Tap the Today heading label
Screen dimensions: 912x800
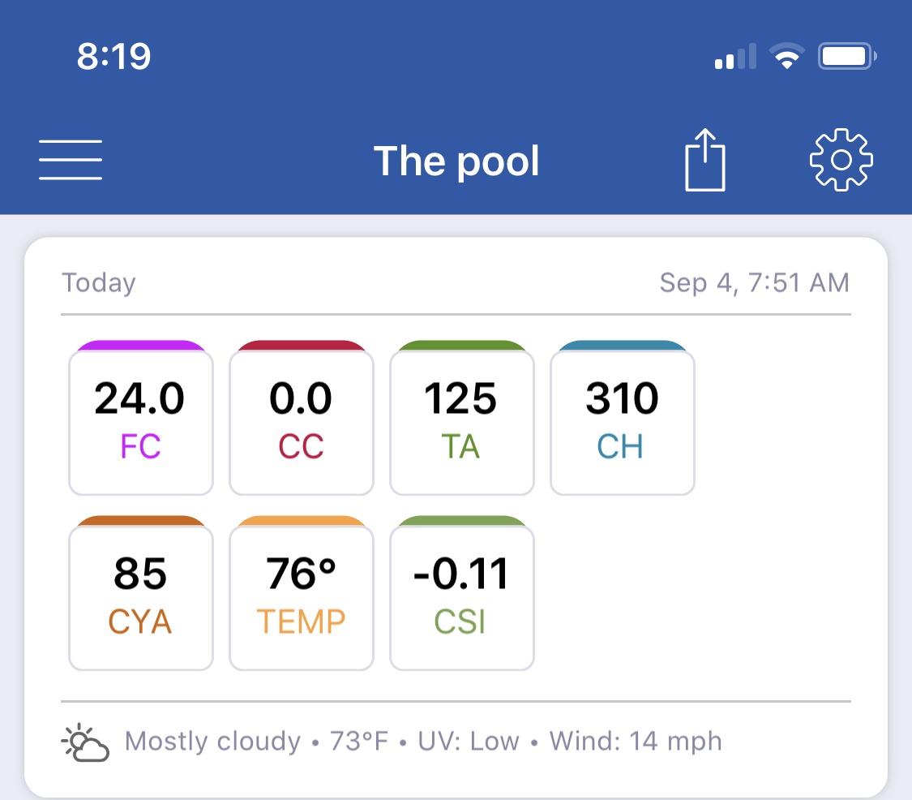point(99,283)
